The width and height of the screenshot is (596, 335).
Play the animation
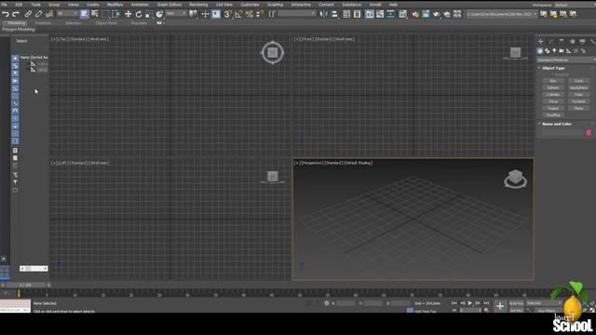point(470,303)
